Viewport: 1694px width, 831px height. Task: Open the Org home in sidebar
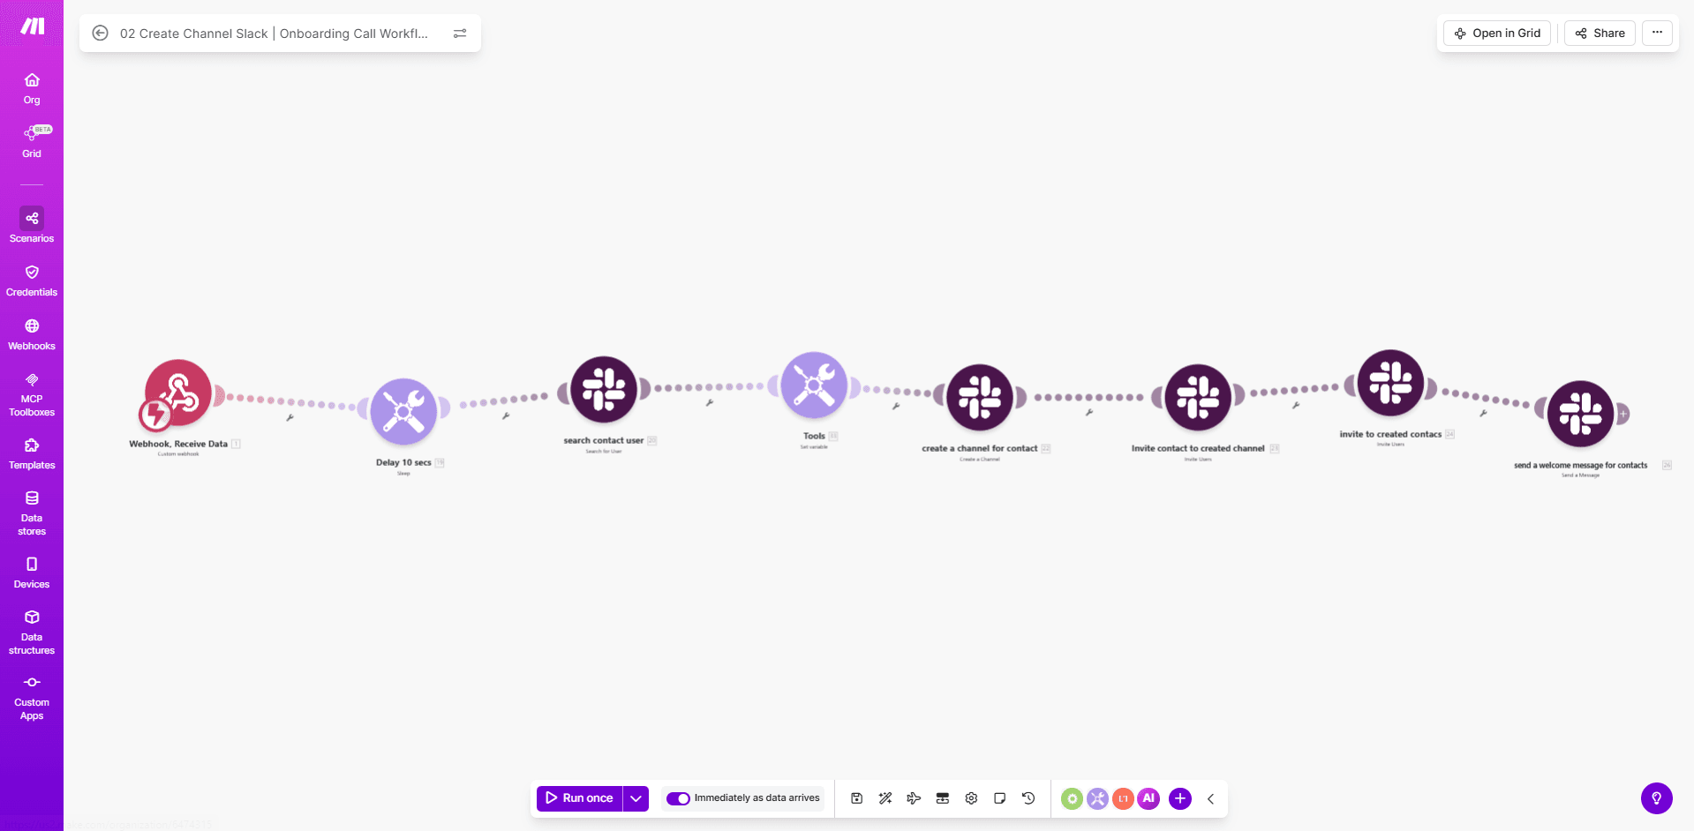[x=32, y=88]
